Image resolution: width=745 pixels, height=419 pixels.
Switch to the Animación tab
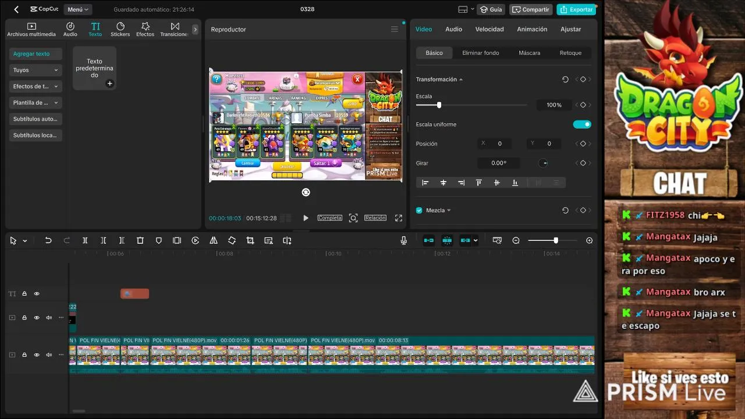point(532,29)
